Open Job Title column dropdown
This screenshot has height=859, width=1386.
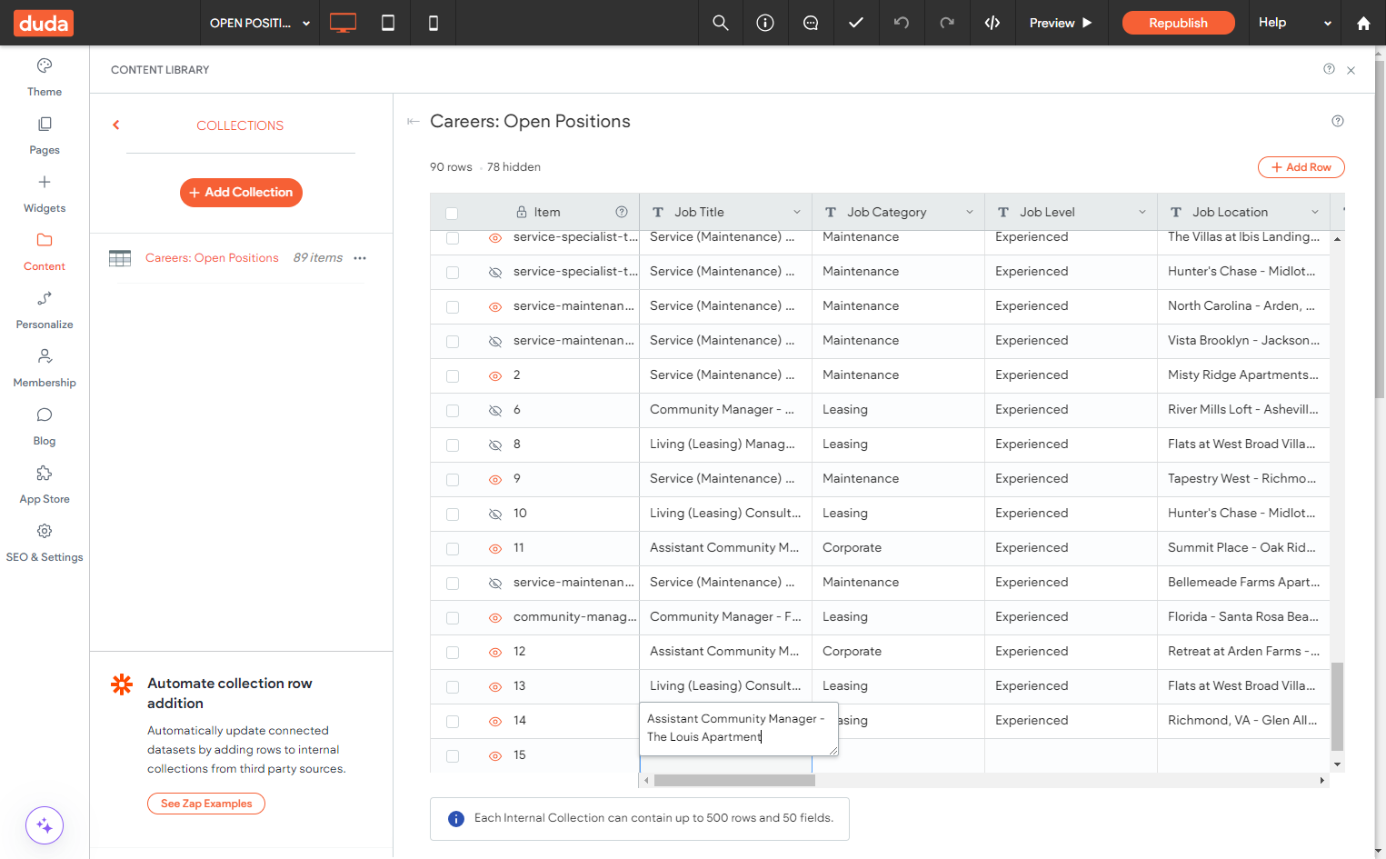tap(797, 212)
